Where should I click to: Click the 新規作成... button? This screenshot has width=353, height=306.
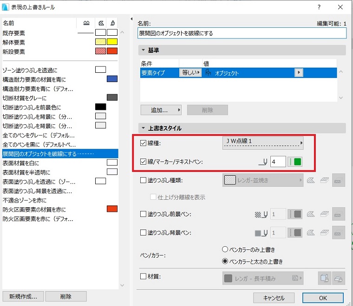coord(23,296)
